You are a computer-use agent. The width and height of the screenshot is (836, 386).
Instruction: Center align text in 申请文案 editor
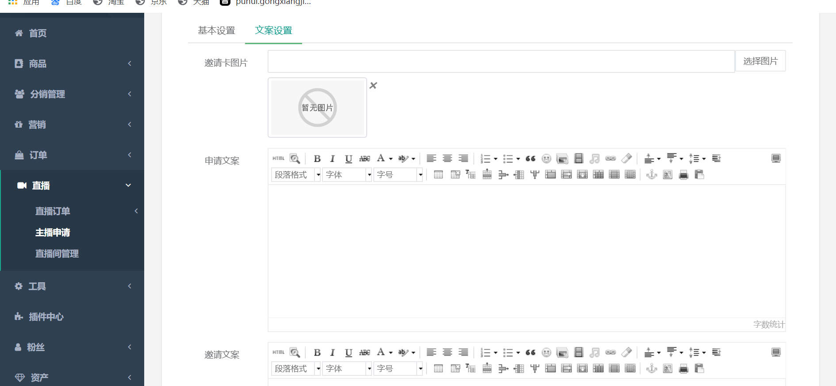click(x=447, y=159)
